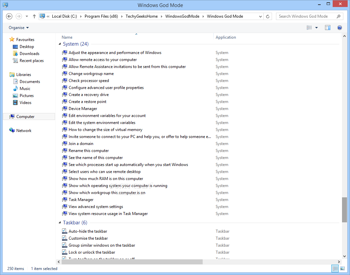The image size is (350, 275).
Task: Switch to details view in status bar
Action: (x=335, y=269)
